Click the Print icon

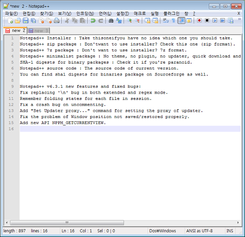click(57, 21)
